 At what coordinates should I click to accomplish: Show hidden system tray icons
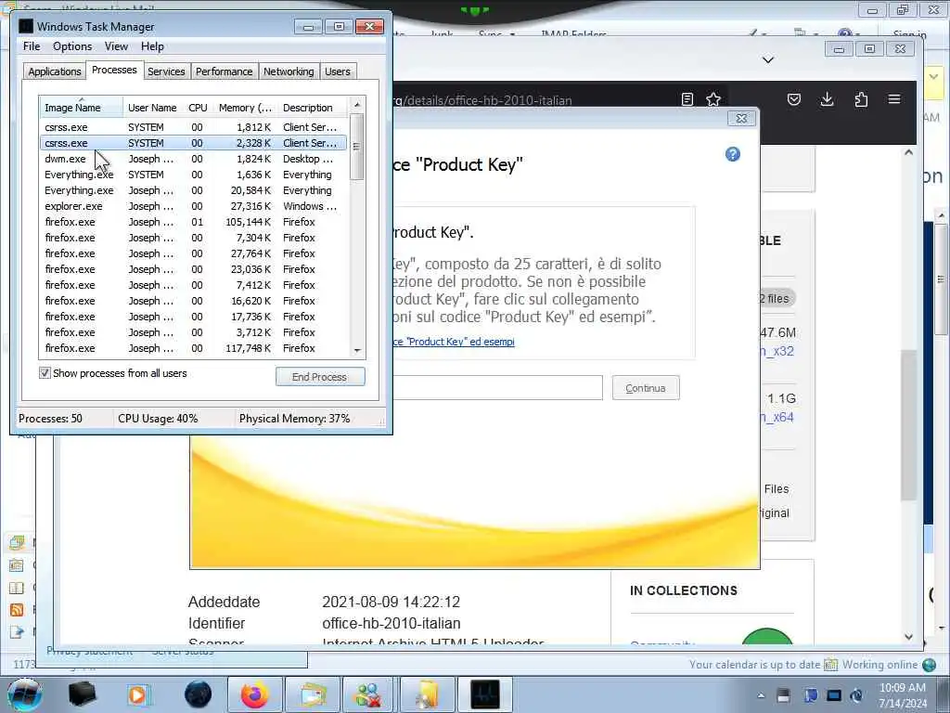[x=761, y=695]
